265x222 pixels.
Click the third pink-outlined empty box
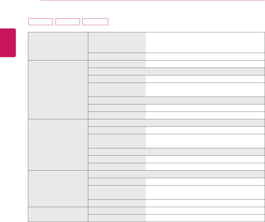95,22
